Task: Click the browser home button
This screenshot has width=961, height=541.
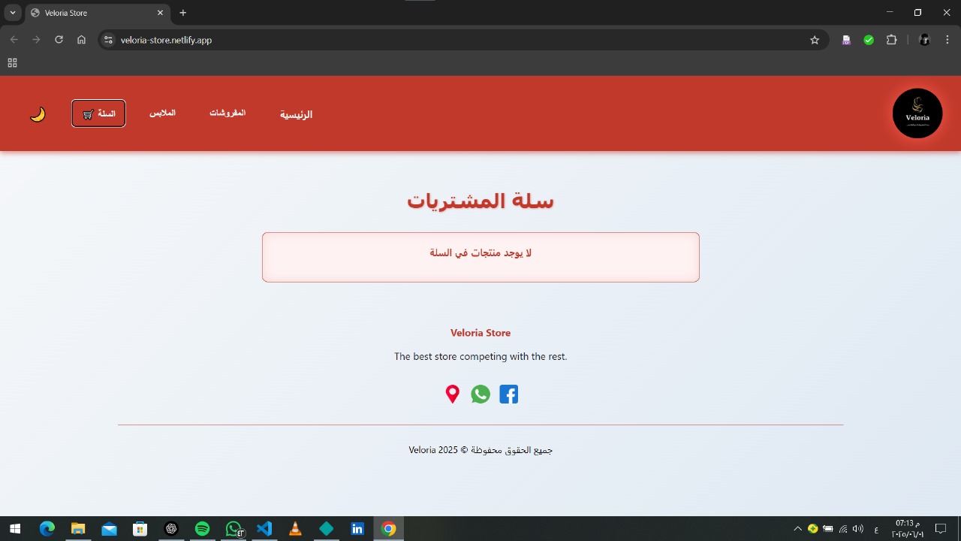Action: coord(81,40)
